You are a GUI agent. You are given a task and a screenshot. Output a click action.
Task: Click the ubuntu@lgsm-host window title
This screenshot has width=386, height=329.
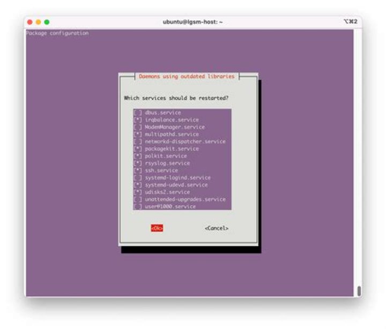(193, 22)
